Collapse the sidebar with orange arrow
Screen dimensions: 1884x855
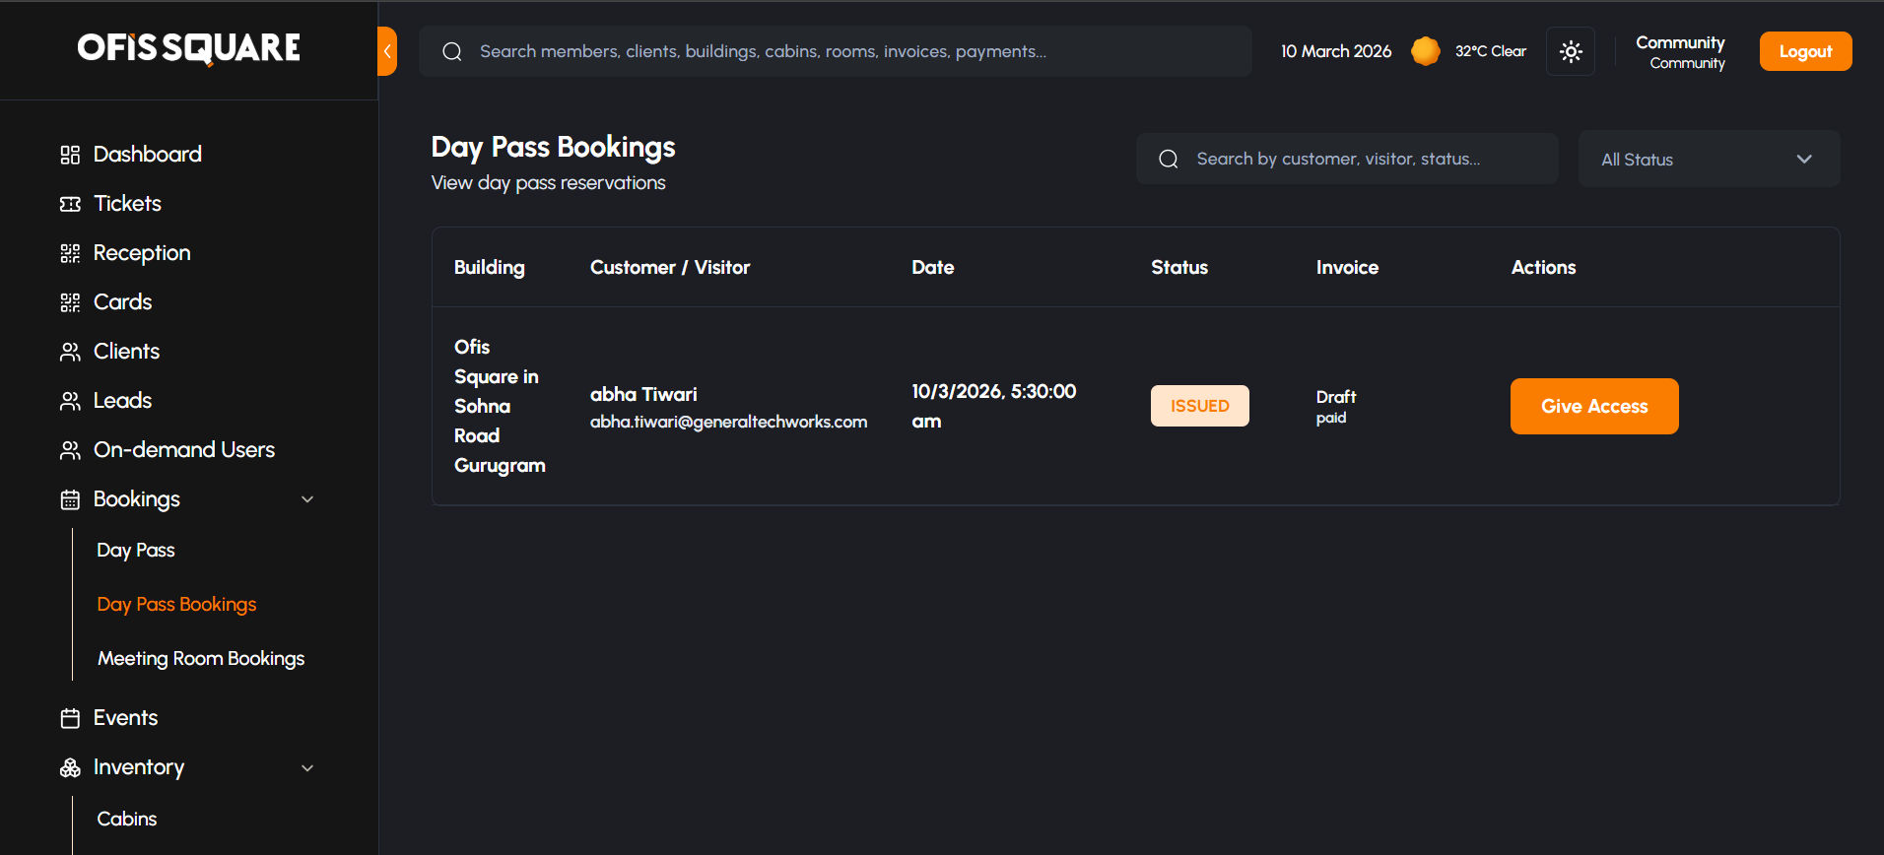[387, 51]
